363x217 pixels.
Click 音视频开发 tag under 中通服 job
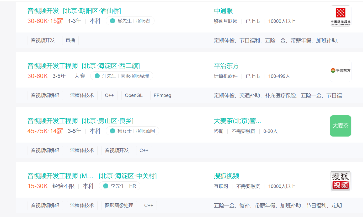click(x=43, y=40)
